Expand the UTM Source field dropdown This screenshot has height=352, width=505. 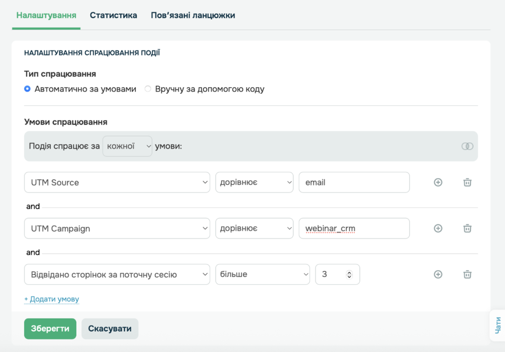pyautogui.click(x=117, y=183)
